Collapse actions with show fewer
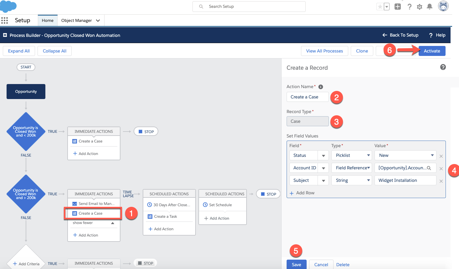The width and height of the screenshot is (459, 269). click(x=93, y=223)
